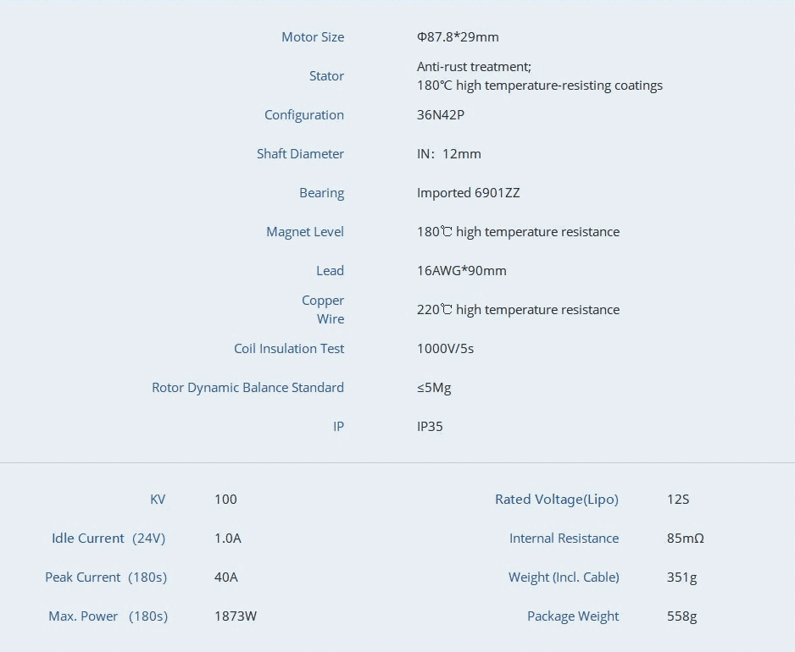Click the Stator label
Viewport: 795px width, 652px height.
tap(326, 76)
